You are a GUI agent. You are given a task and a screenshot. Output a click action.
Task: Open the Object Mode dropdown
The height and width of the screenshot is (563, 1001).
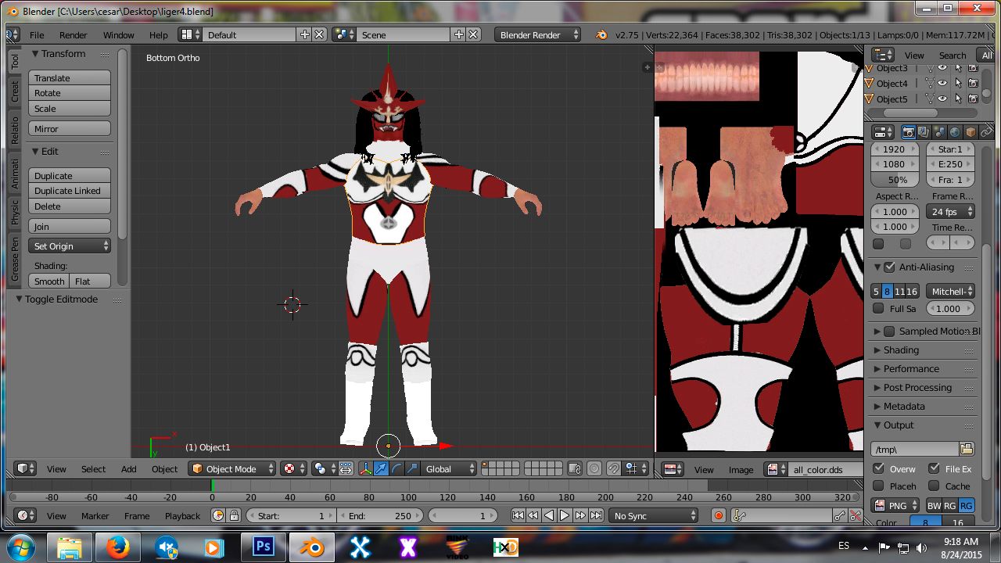[232, 469]
